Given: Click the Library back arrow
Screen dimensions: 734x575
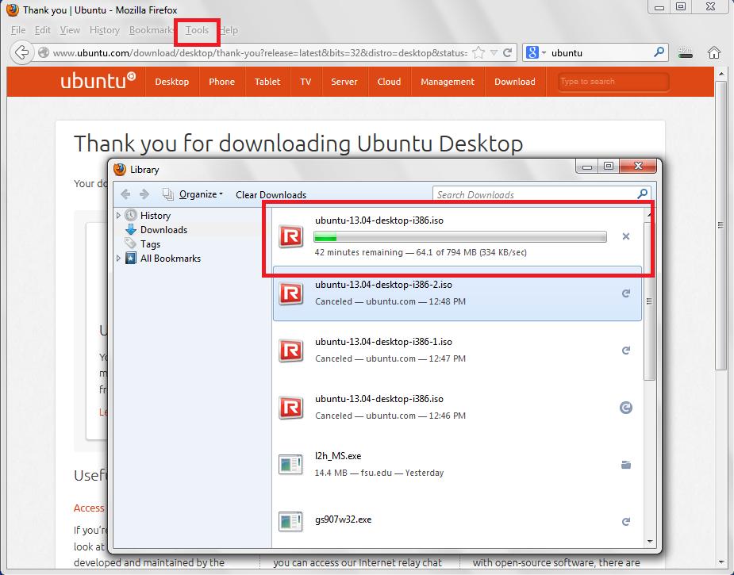Looking at the screenshot, I should coord(125,194).
